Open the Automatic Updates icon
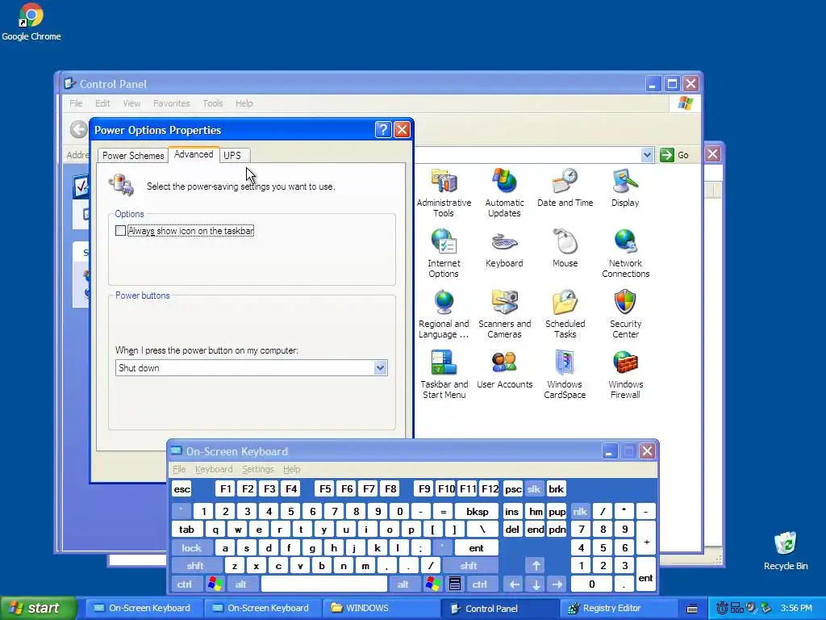 504,193
